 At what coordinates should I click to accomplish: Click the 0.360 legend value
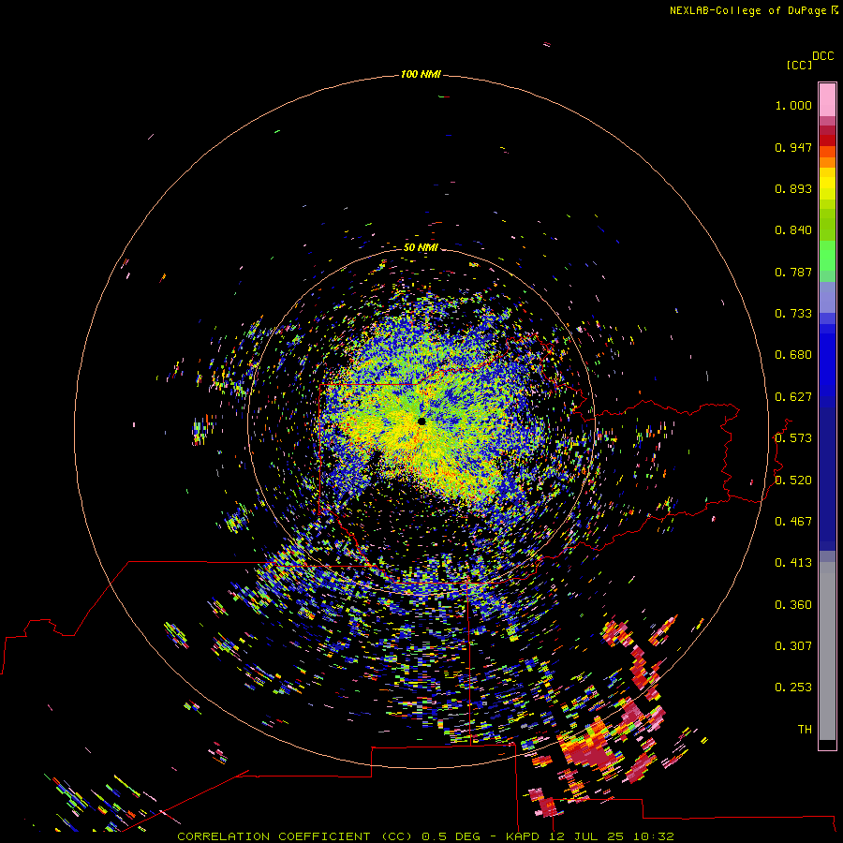(793, 605)
